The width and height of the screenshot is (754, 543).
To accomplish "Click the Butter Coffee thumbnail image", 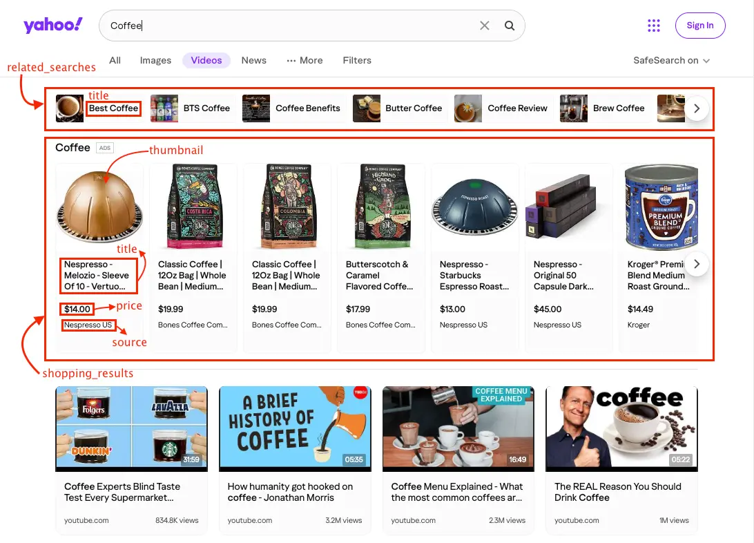I will click(367, 108).
